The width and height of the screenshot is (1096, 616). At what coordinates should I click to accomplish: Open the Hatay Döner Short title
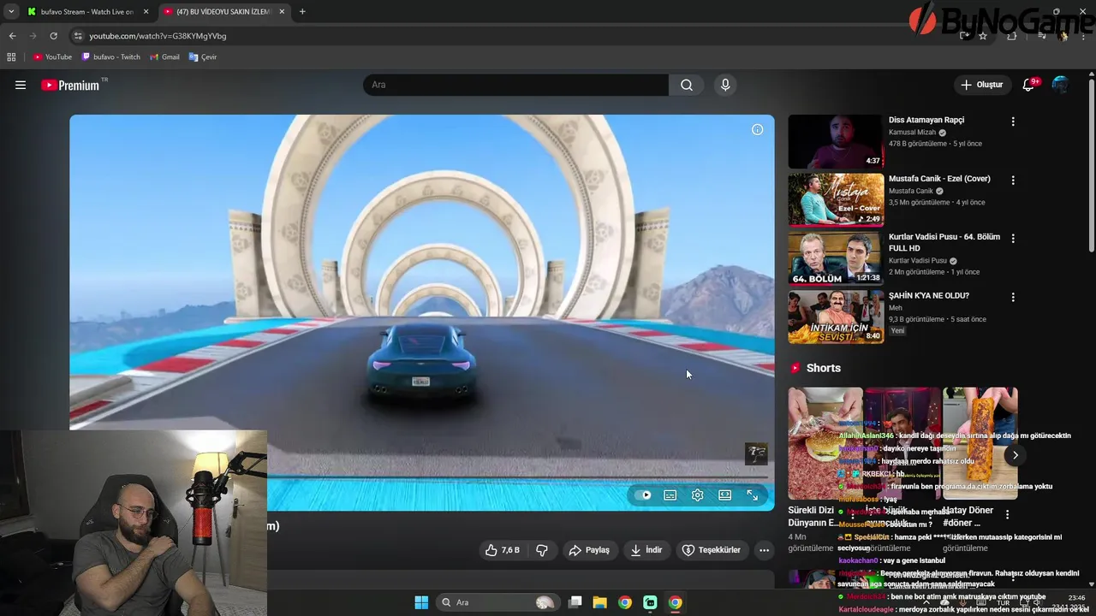968,516
